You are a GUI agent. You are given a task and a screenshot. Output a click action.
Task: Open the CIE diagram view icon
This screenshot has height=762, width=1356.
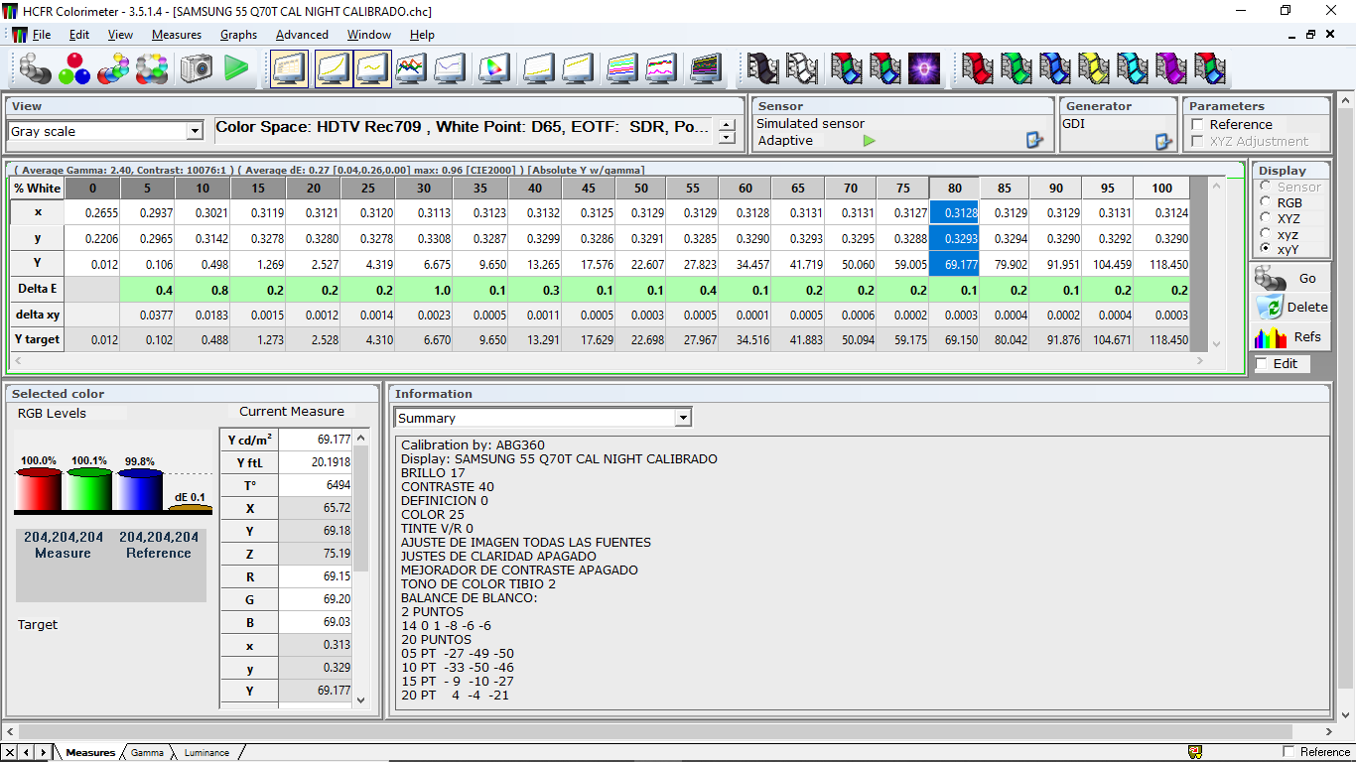click(x=493, y=68)
